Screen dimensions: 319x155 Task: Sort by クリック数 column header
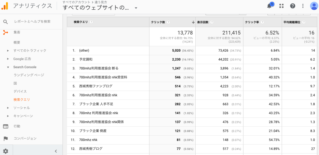(x=158, y=22)
